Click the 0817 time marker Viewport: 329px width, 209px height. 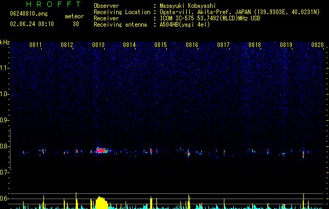[223, 45]
